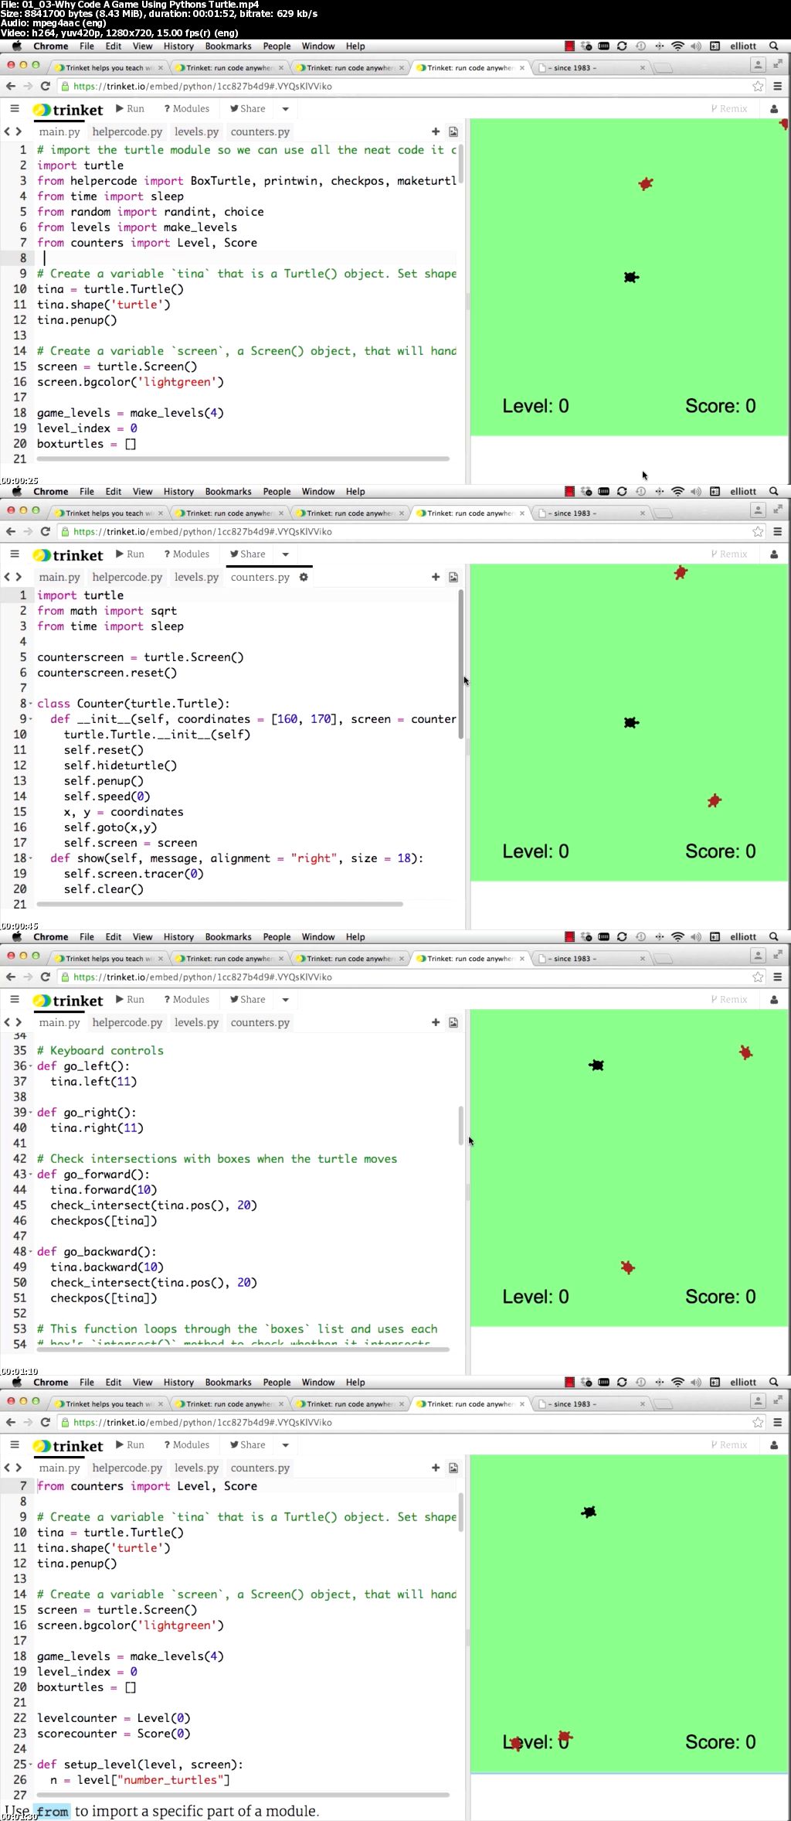Click the URL address bar in top frame
Screen dimensions: 791x1821
(x=402, y=87)
